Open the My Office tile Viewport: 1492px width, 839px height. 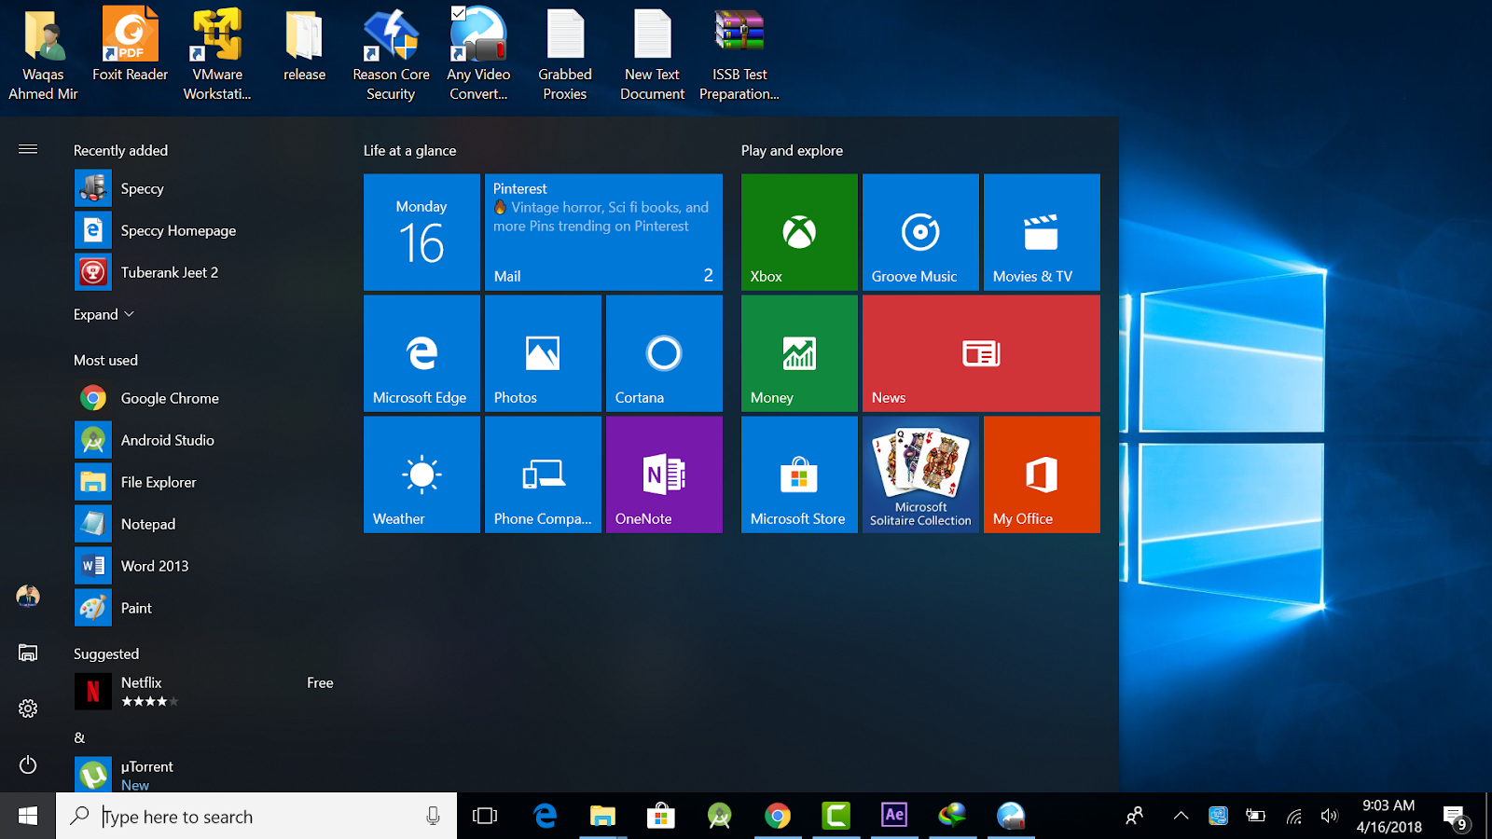click(x=1042, y=475)
